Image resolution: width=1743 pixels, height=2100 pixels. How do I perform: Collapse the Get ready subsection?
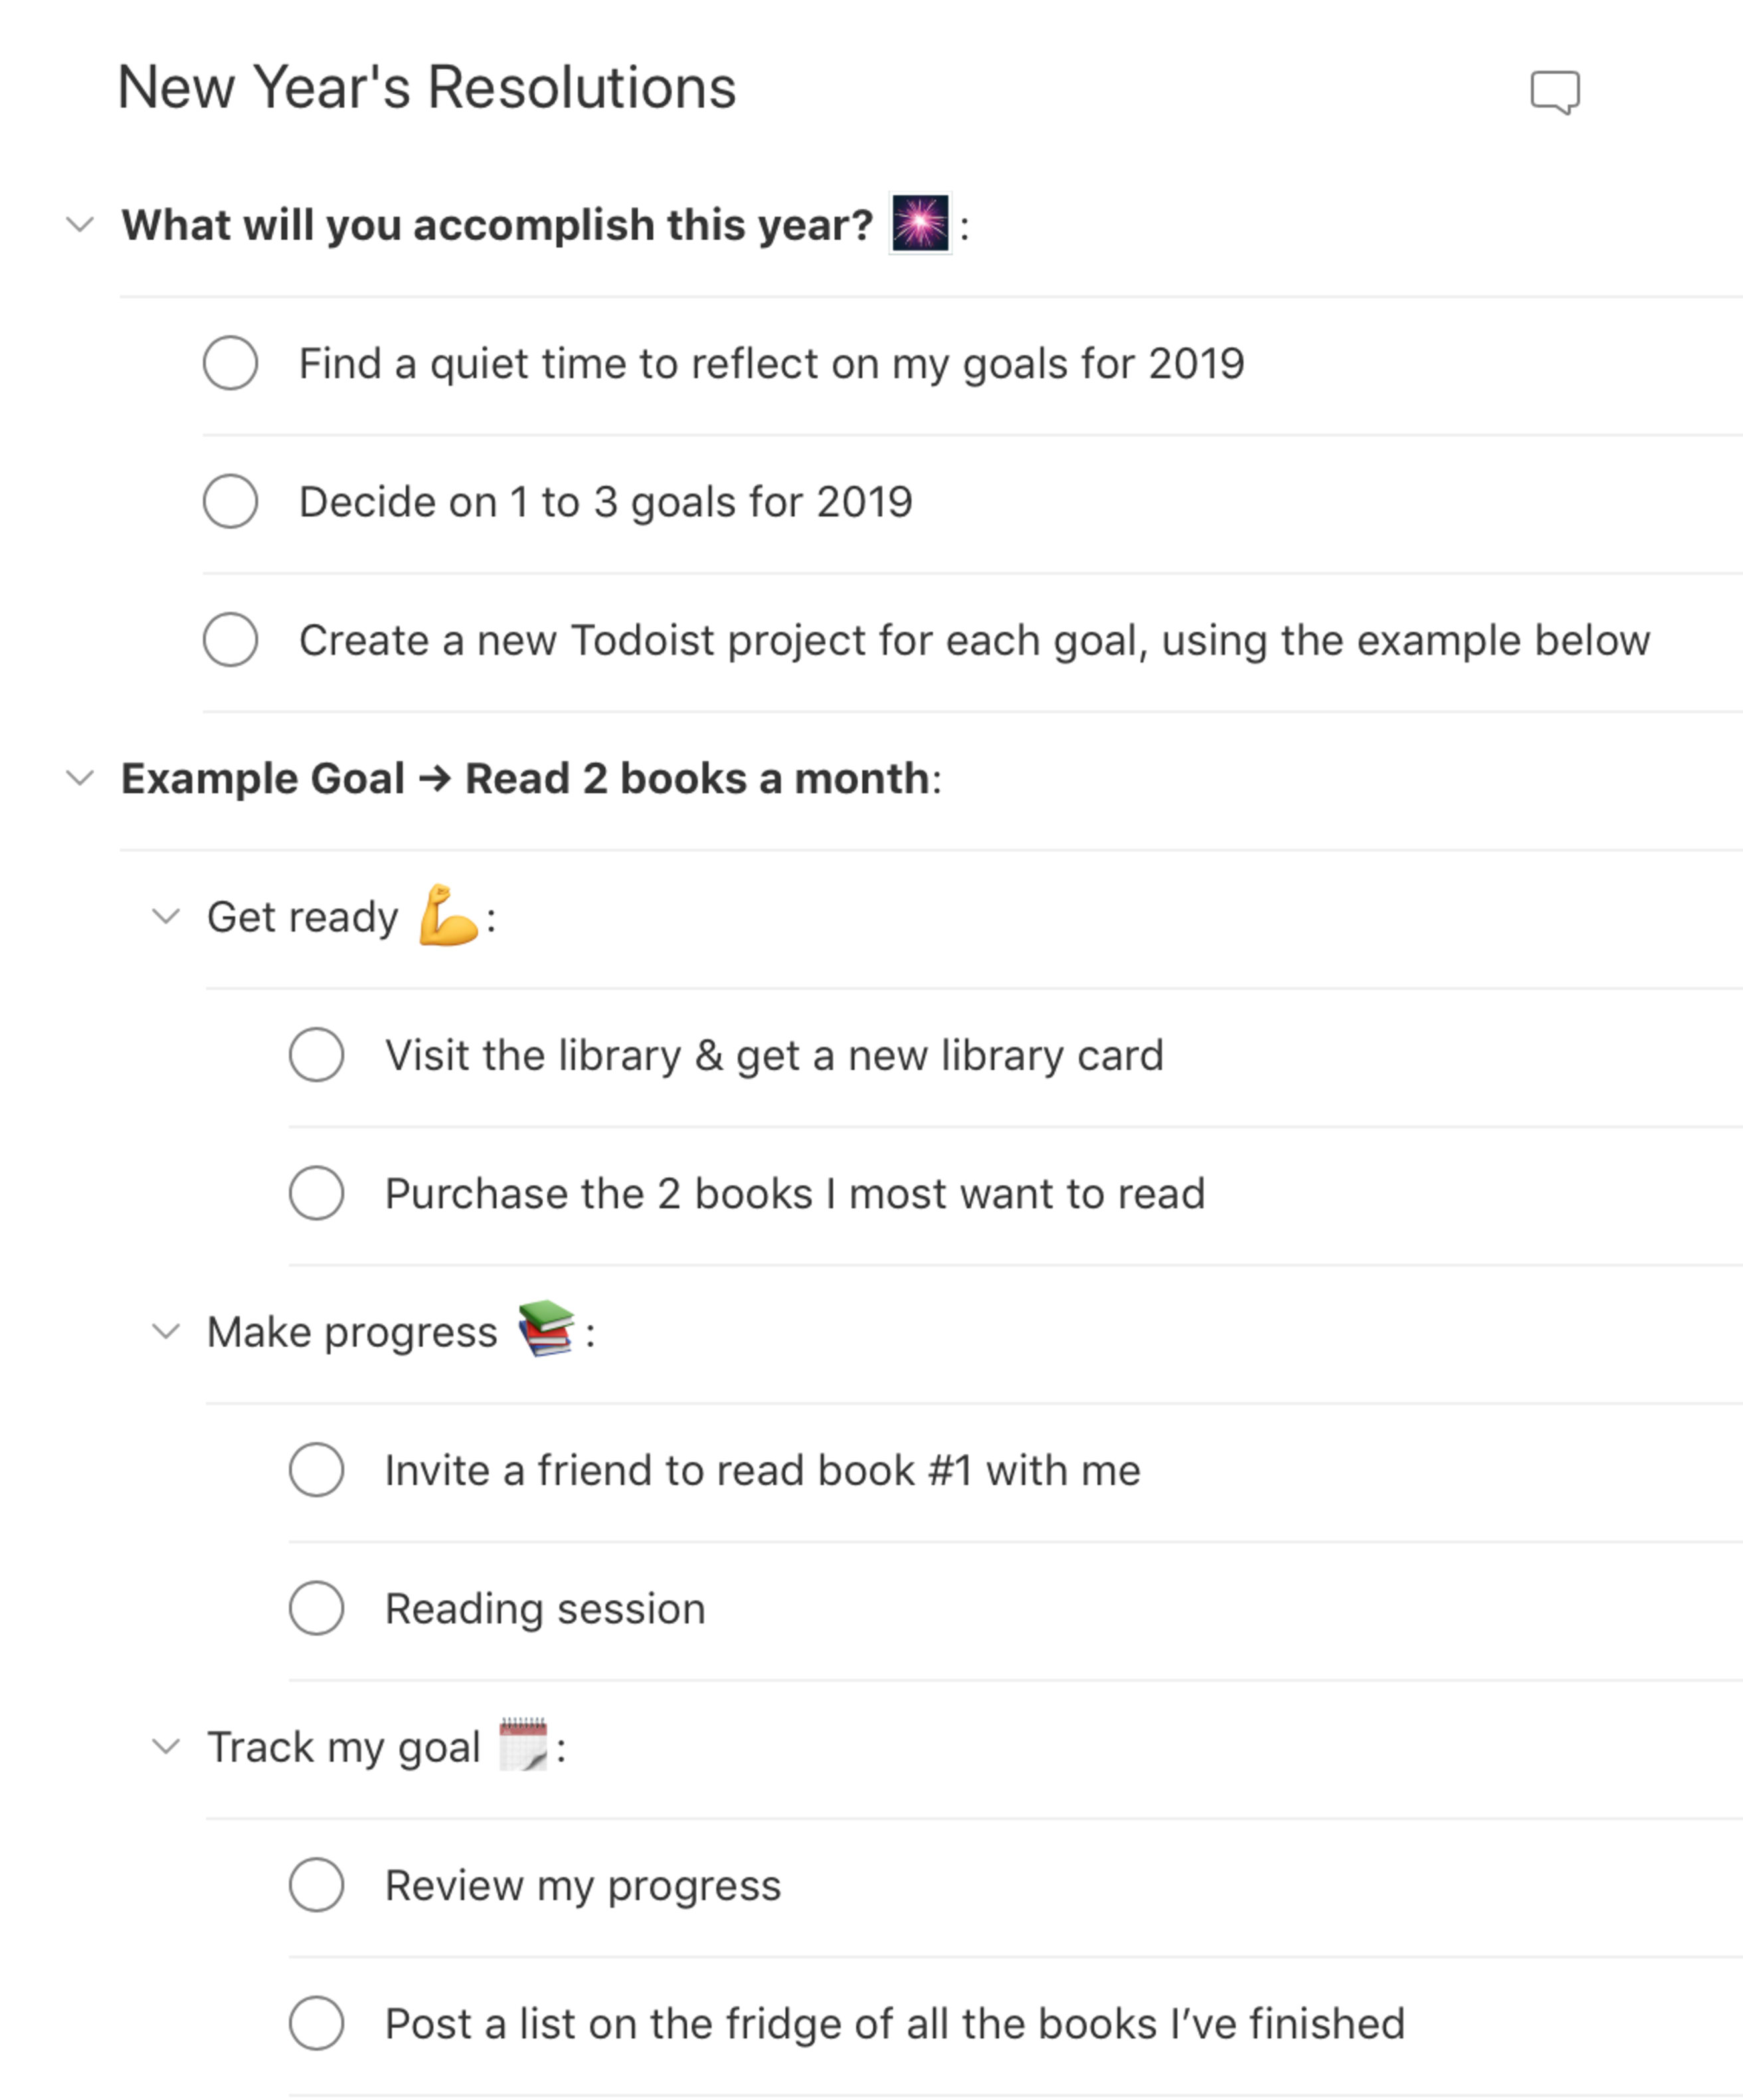pyautogui.click(x=166, y=915)
